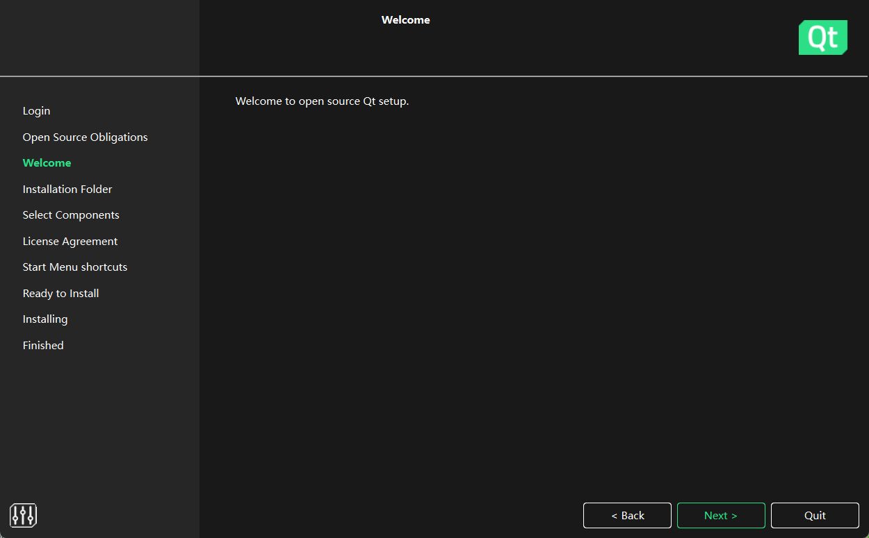This screenshot has width=869, height=538.
Task: Select the Installation Folder step
Action: [x=67, y=190]
